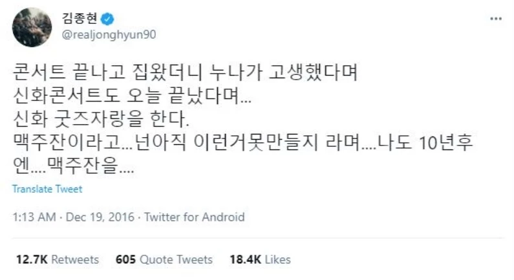Click the 605 quote count number
This screenshot has height=280, width=514.
pyautogui.click(x=125, y=260)
